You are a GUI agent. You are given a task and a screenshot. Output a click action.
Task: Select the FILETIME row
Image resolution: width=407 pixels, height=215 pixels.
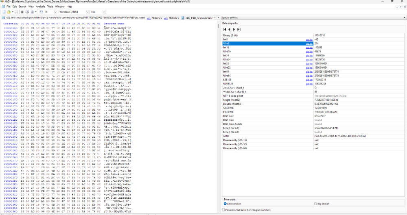point(313,112)
